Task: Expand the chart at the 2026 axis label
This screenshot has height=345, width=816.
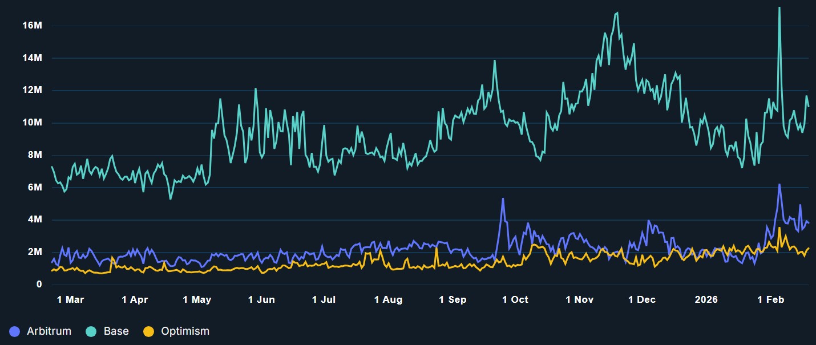Action: click(x=706, y=299)
